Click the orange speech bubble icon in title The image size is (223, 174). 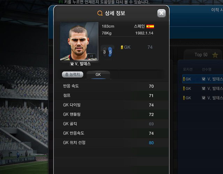point(100,13)
